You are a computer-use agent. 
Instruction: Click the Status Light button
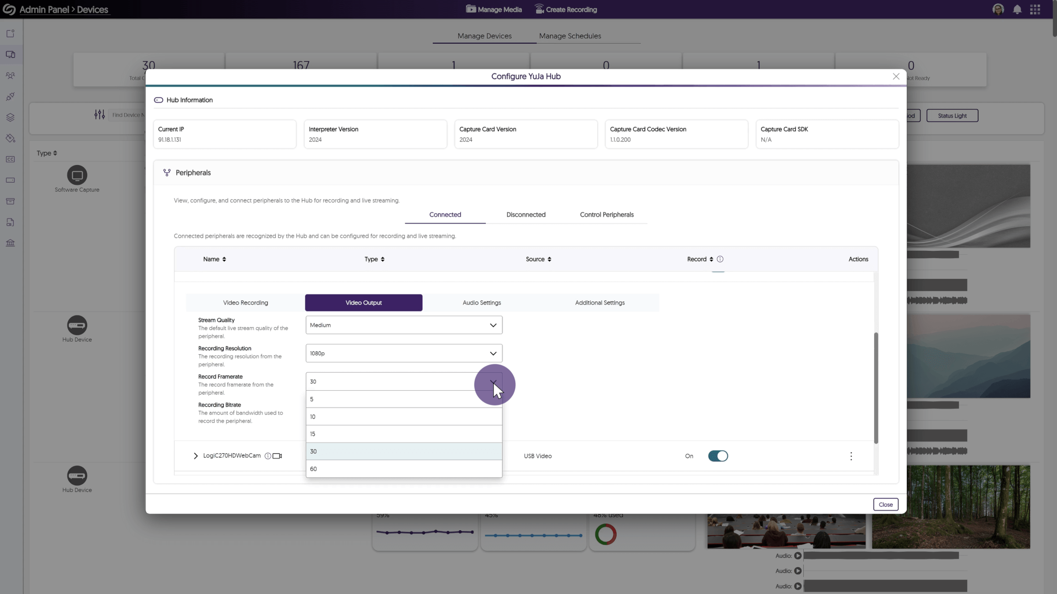click(x=952, y=116)
